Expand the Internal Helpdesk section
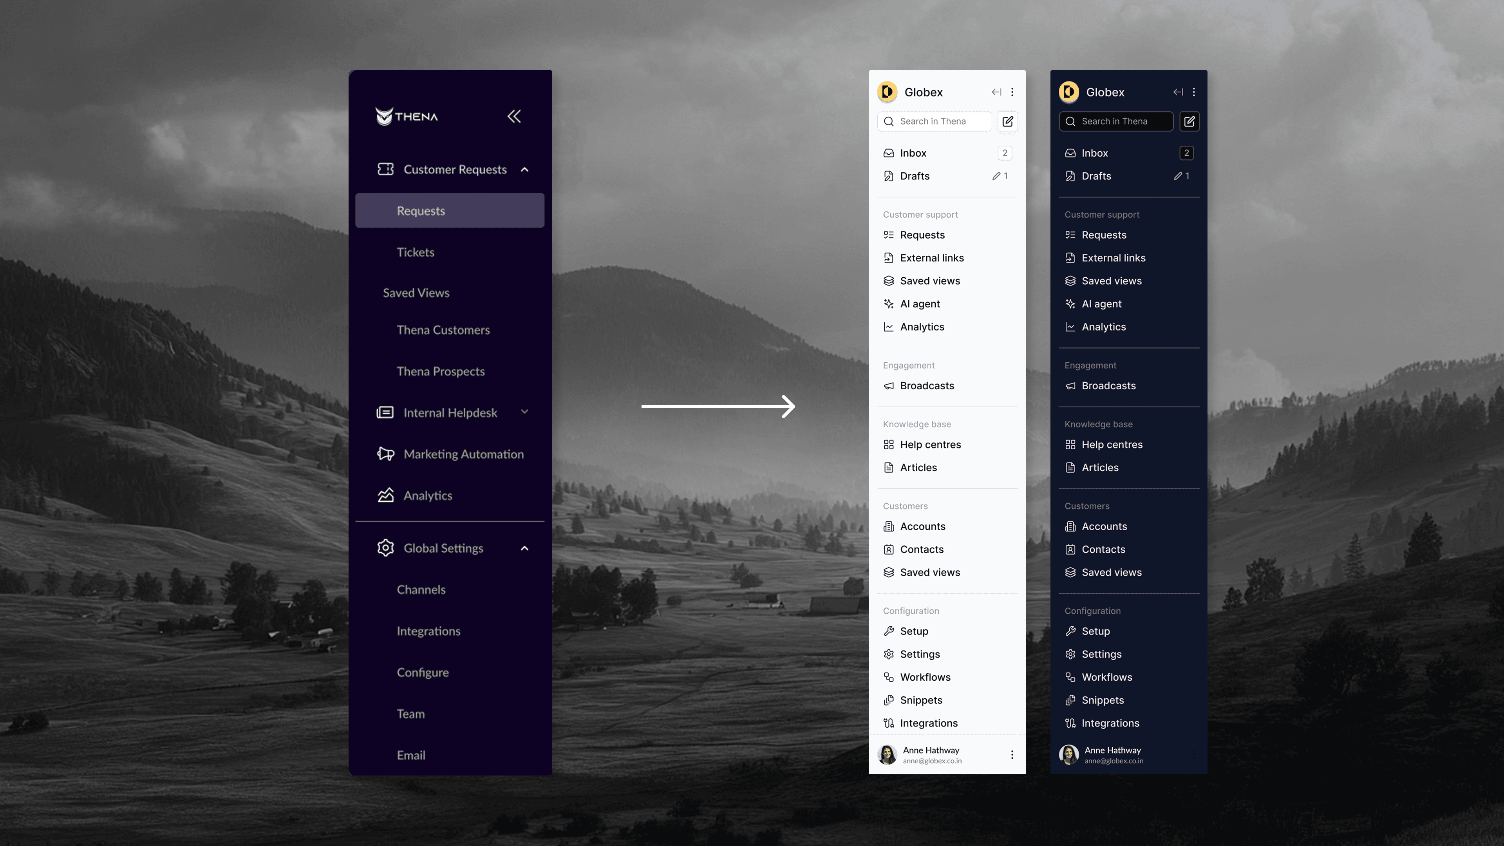The width and height of the screenshot is (1504, 846). (524, 412)
